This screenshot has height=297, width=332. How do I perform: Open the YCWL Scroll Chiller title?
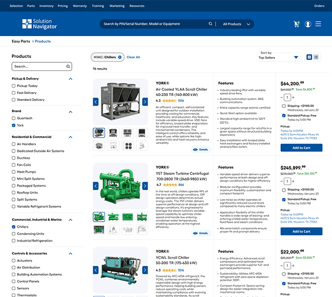176,260
